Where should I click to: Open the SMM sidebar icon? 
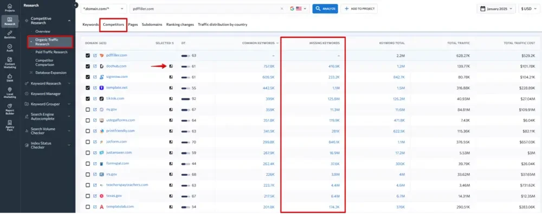click(x=10, y=77)
